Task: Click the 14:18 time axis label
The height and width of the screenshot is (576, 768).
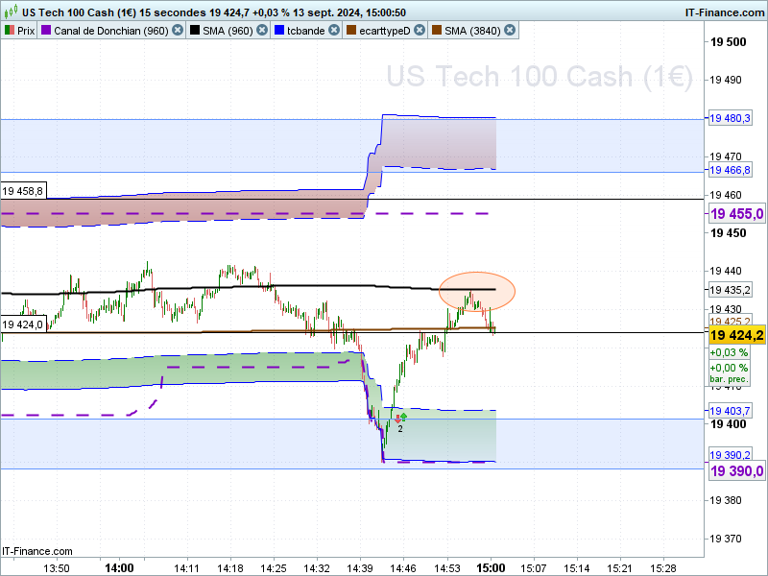Action: coord(230,568)
